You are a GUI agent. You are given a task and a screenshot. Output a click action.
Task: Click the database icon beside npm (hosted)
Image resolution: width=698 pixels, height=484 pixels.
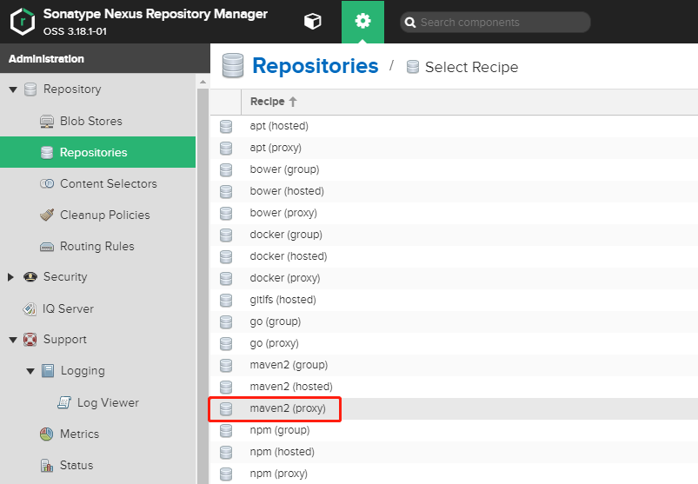click(x=226, y=453)
